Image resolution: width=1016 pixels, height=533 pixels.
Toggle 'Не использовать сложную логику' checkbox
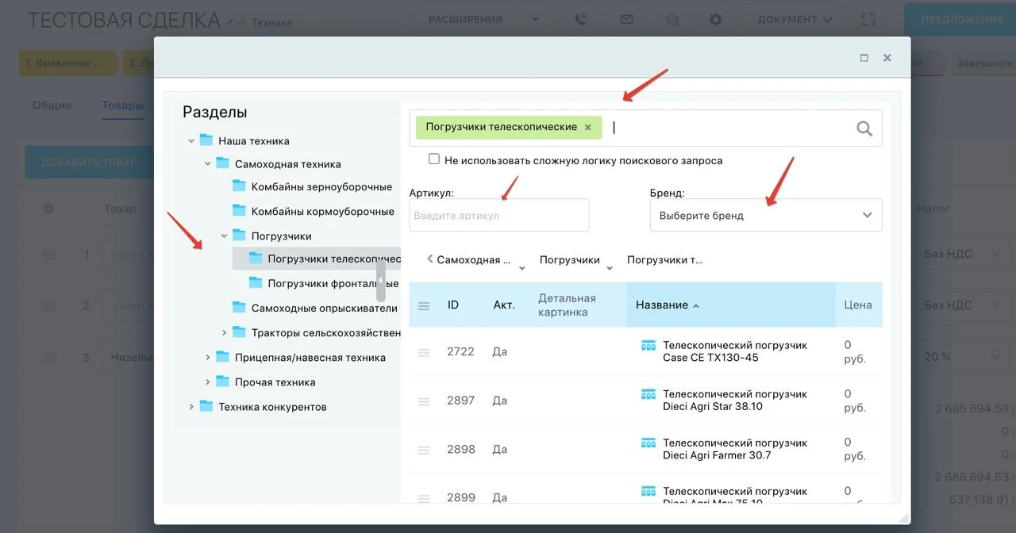tap(434, 159)
